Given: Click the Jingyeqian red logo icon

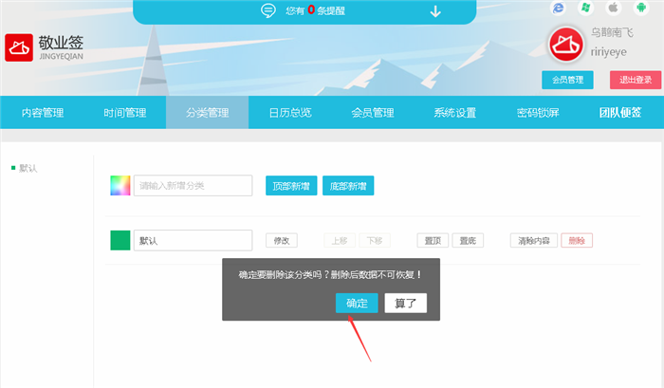Looking at the screenshot, I should (19, 48).
